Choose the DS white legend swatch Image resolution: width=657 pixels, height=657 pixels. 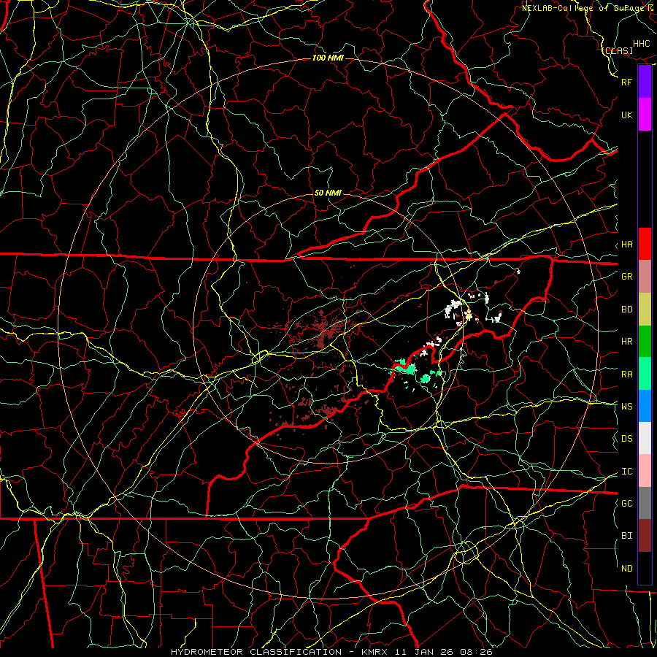coord(645,438)
